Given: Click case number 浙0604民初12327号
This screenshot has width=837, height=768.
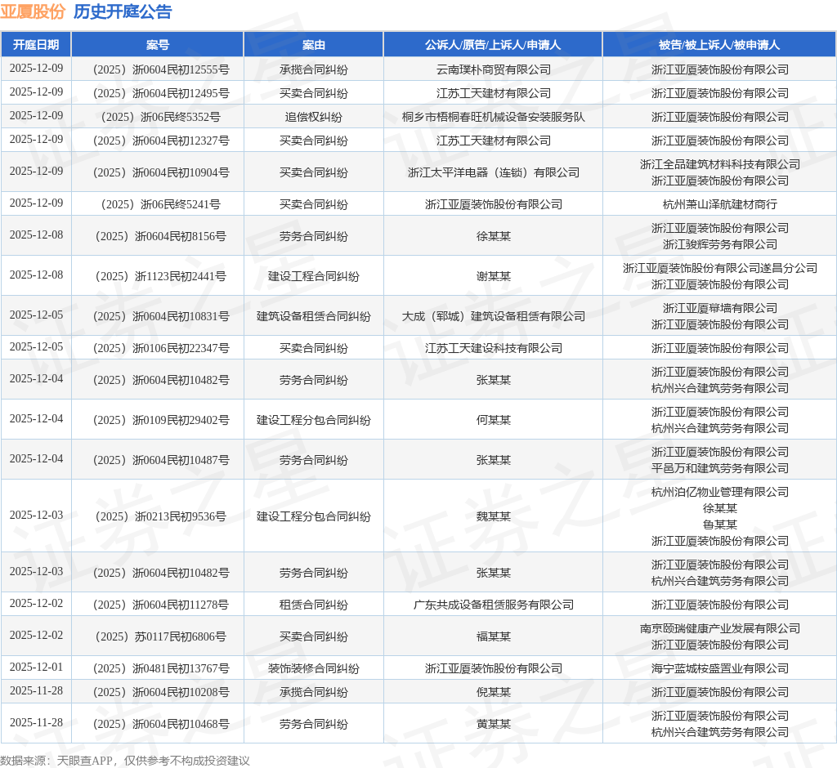Looking at the screenshot, I should [x=161, y=141].
